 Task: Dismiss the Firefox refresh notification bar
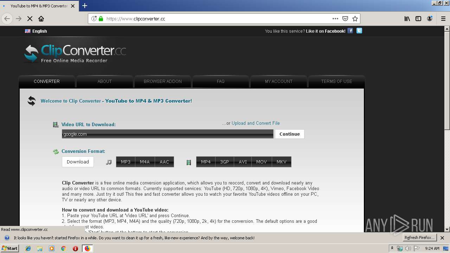point(442,238)
